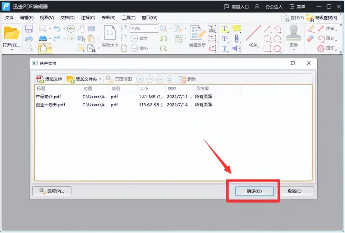Viewport: 345px width, 233px height.
Task: Click the 选项(P) button in dialog
Action: tap(52, 191)
